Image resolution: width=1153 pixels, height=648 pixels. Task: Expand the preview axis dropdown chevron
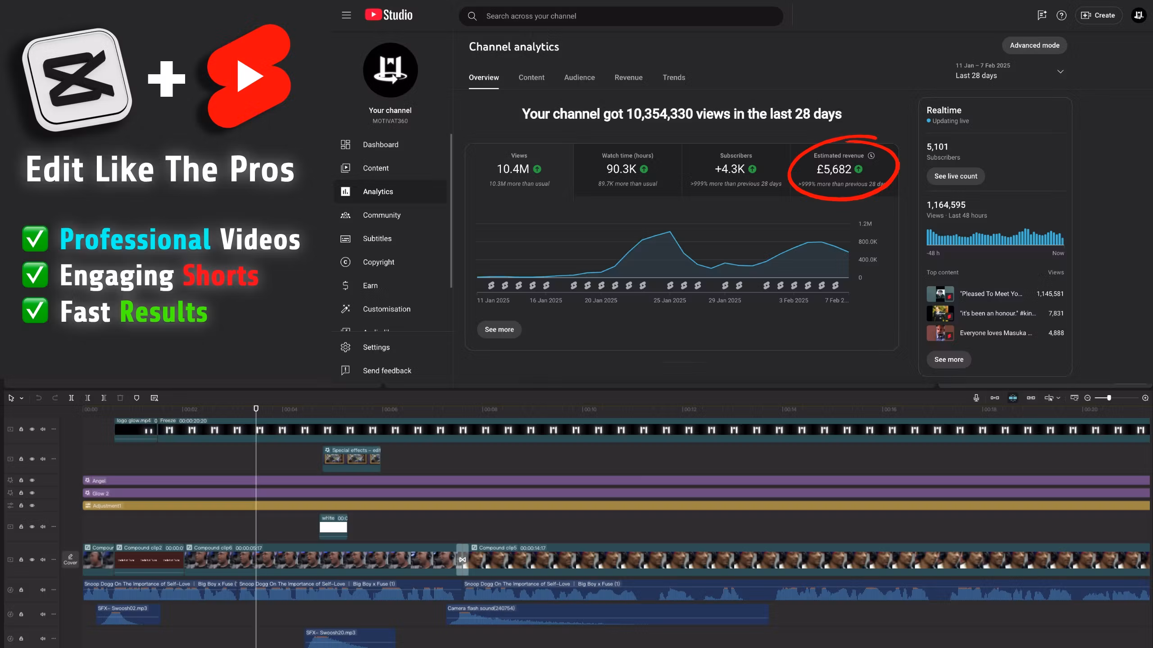[1058, 398]
